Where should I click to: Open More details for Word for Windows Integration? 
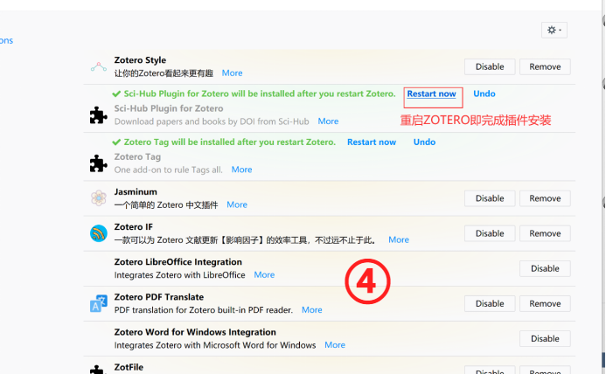[x=335, y=345]
